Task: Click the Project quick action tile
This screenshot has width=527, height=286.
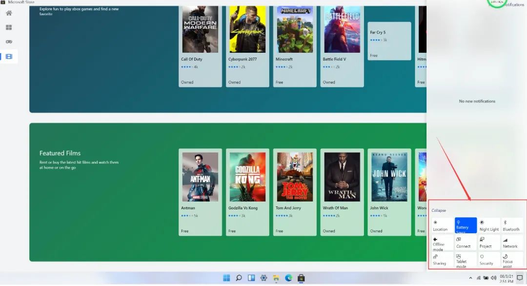Action: pyautogui.click(x=489, y=243)
